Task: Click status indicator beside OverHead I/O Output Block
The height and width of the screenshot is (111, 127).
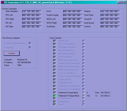Action: pos(55,89)
